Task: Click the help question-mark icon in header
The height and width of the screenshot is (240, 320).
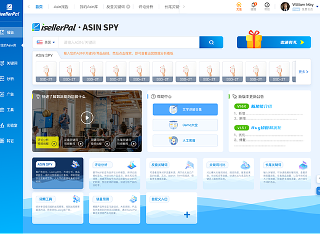Action: (x=267, y=6)
